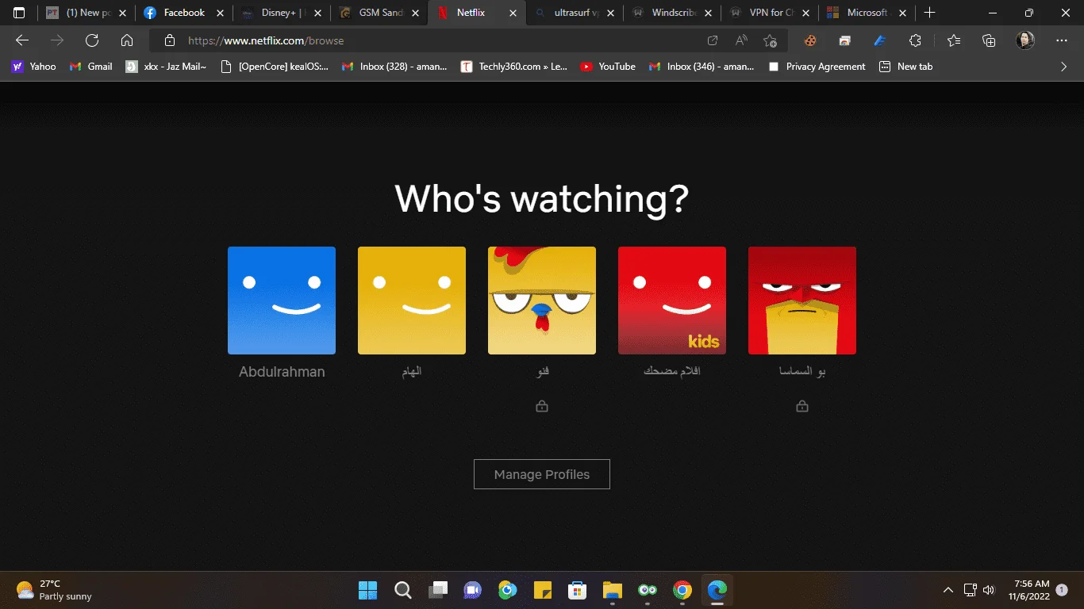Show hidden system tray icons
This screenshot has height=609, width=1084.
point(948,590)
